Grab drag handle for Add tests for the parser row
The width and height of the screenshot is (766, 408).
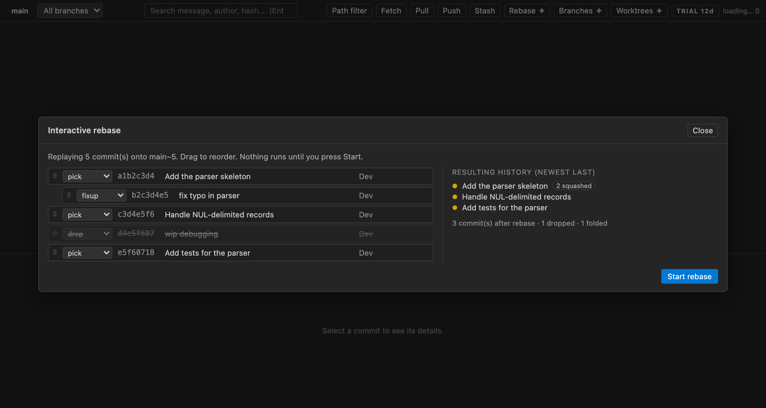click(55, 252)
